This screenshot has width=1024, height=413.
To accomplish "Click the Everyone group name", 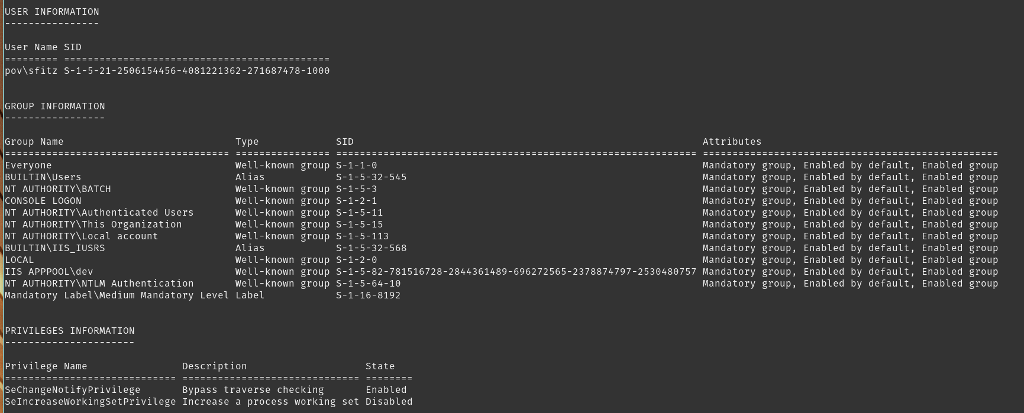I will 28,165.
